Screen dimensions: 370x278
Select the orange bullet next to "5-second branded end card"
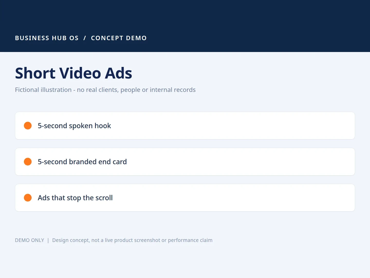pyautogui.click(x=28, y=162)
